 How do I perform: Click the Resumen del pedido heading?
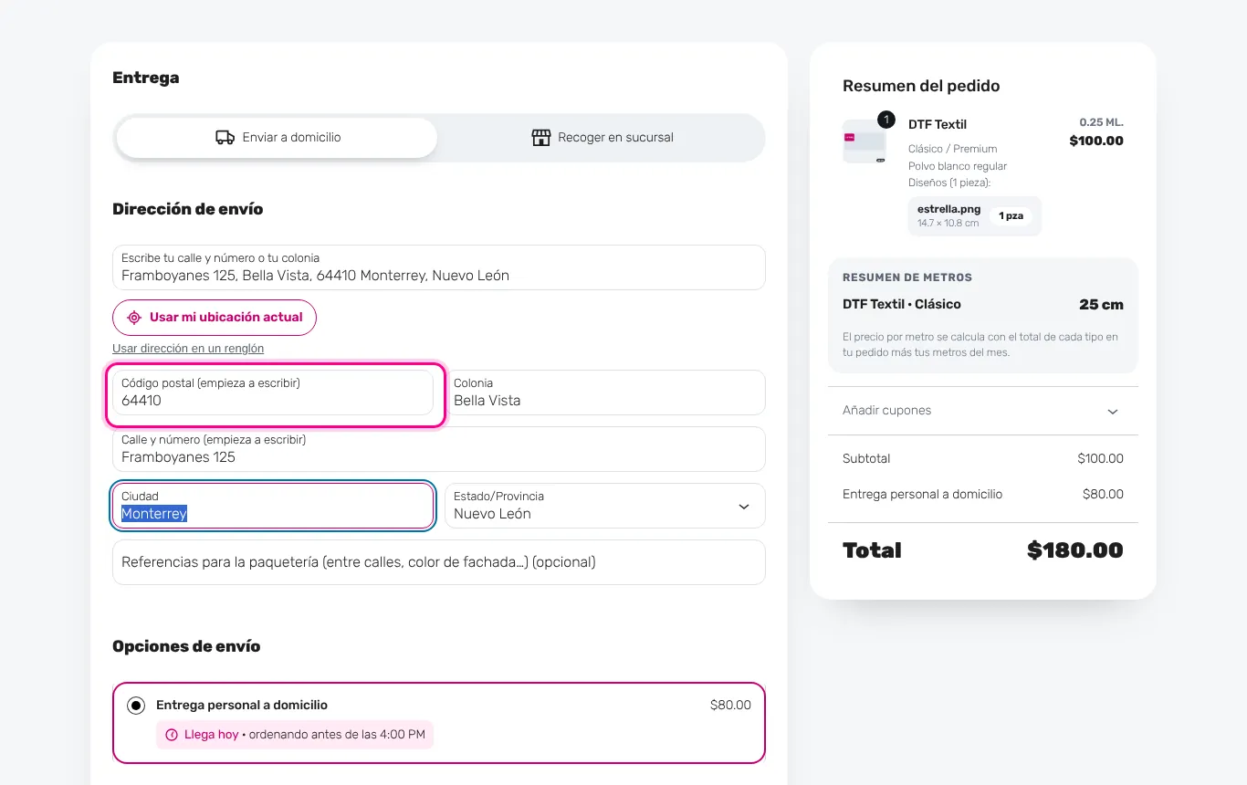pyautogui.click(x=921, y=86)
